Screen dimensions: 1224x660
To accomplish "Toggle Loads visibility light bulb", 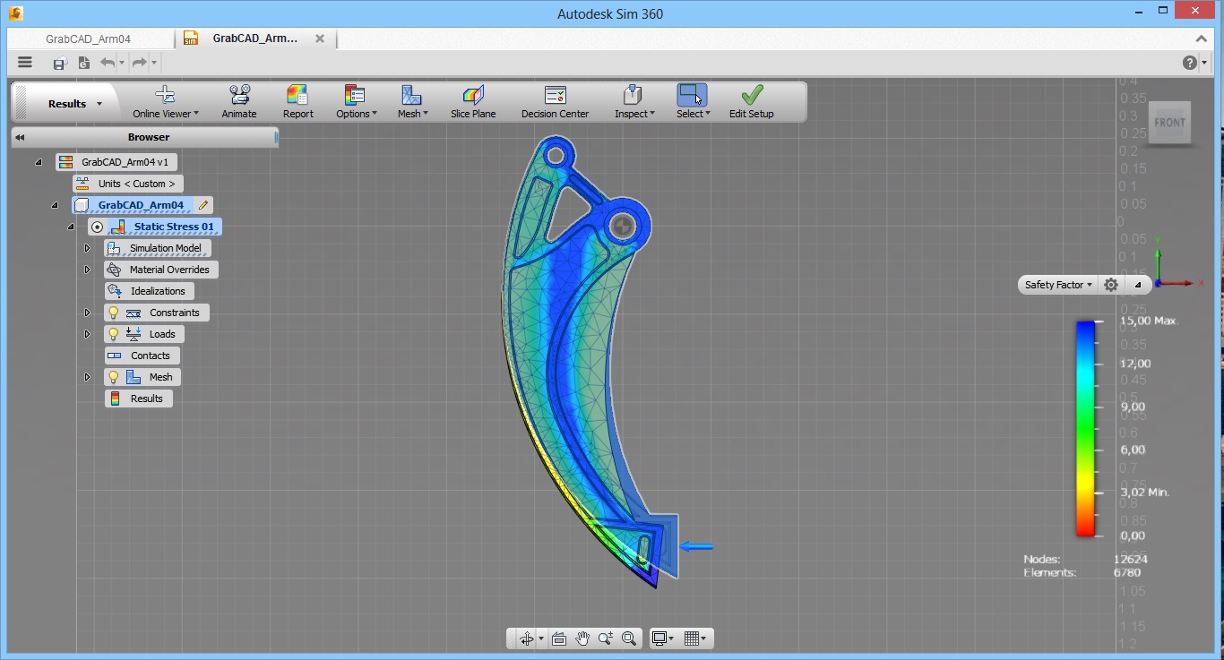I will coord(114,334).
